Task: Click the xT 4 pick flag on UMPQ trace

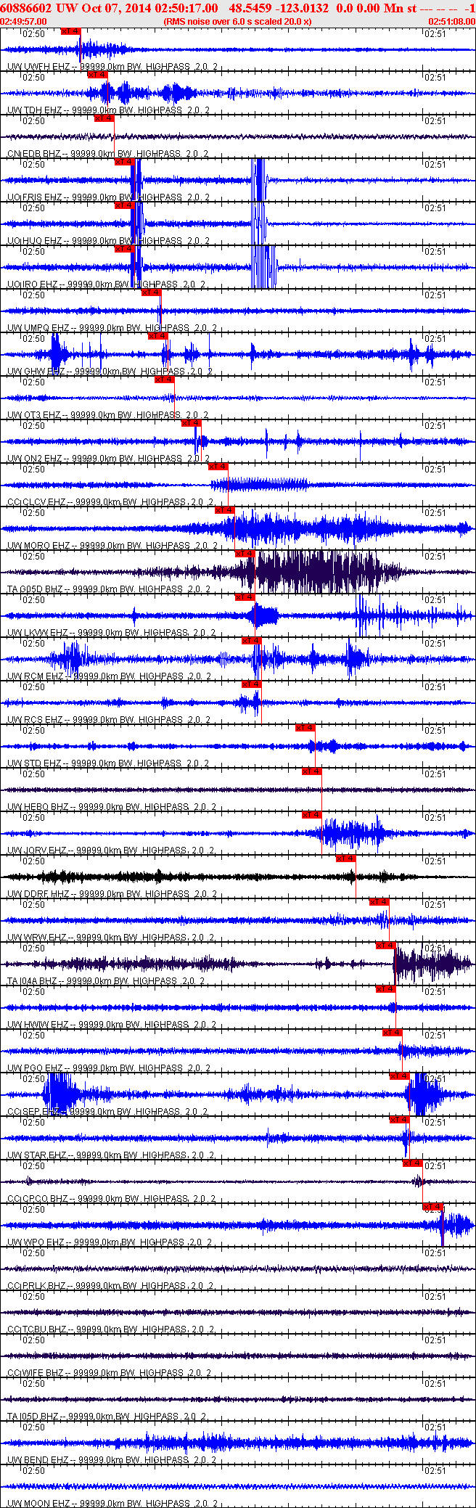Action: pos(151,292)
